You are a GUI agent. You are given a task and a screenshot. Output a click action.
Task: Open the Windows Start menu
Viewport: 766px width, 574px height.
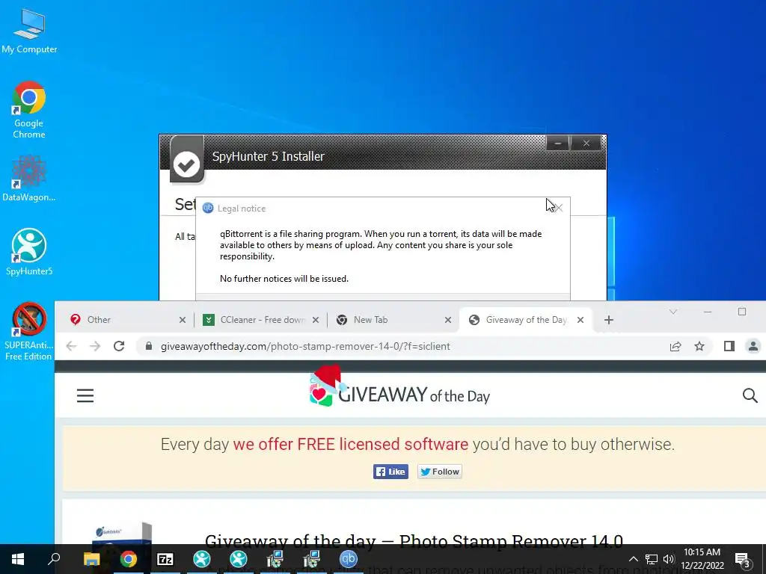coord(18,559)
